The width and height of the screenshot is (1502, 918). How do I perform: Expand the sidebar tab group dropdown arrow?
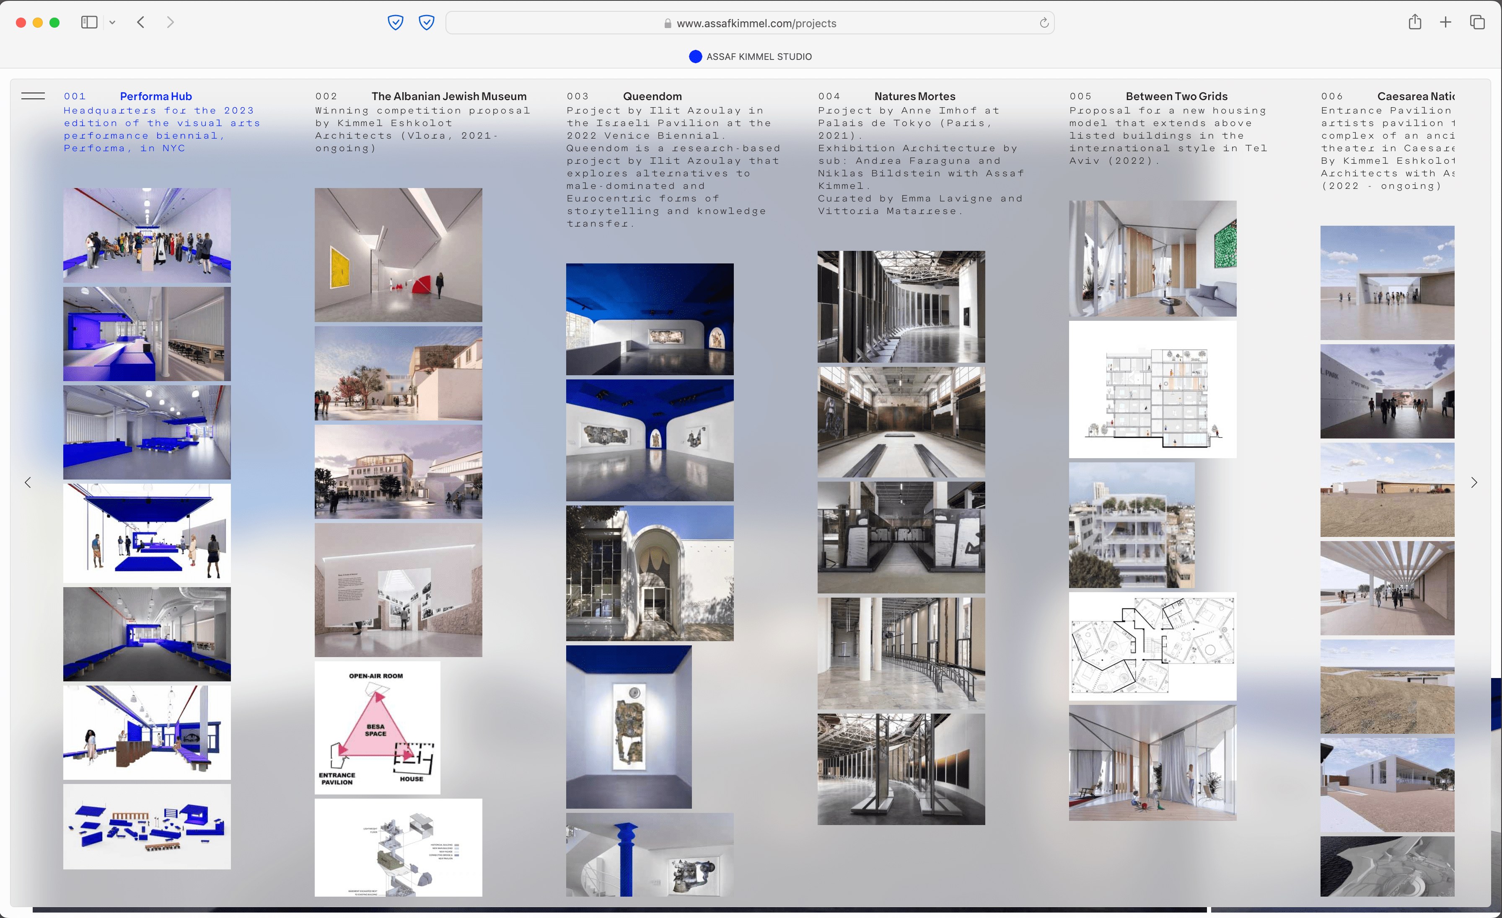(112, 23)
